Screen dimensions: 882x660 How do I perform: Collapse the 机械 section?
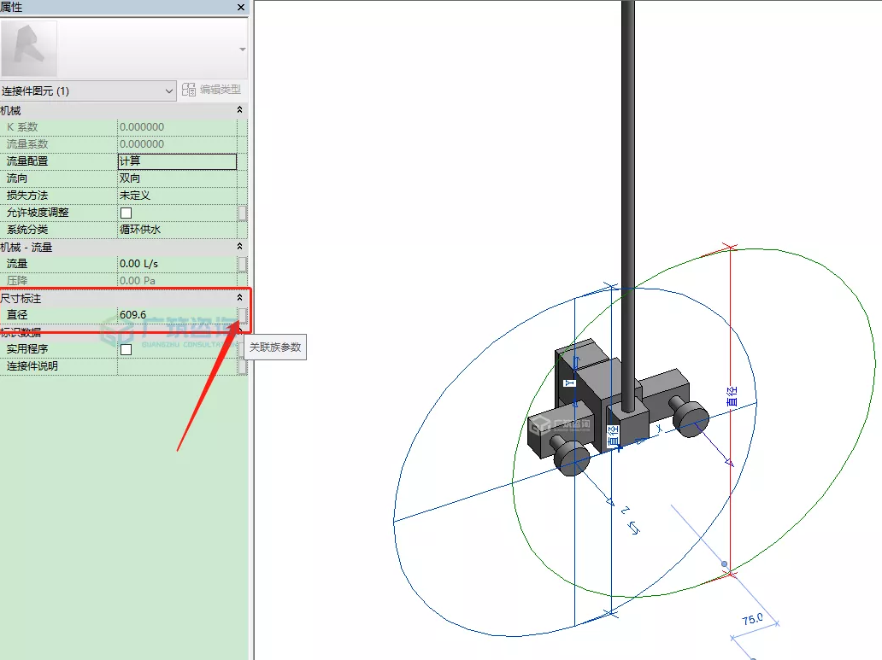point(239,109)
